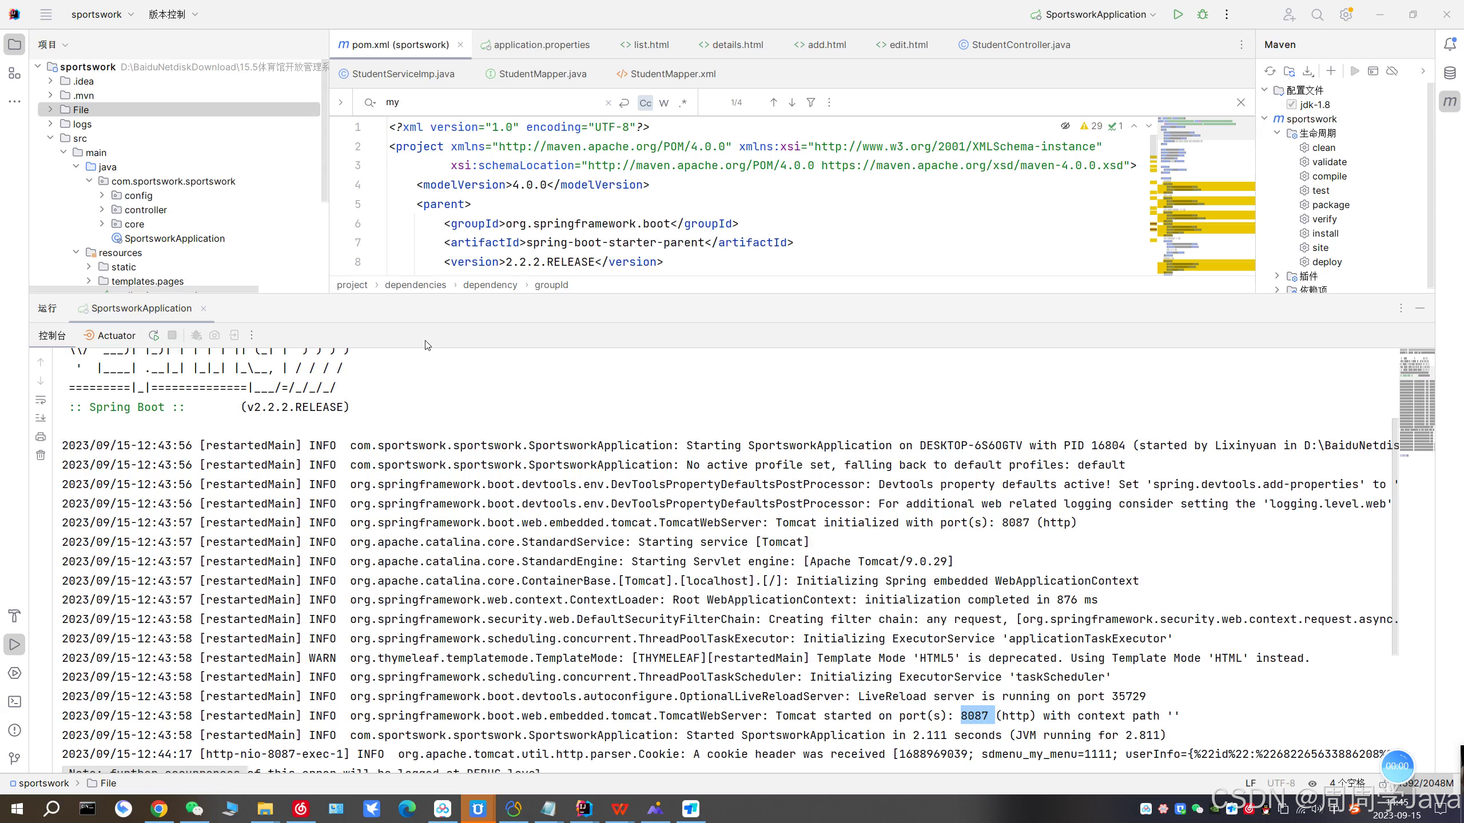Run SportsworkApplication with the green play icon
This screenshot has height=823, width=1464.
coord(1177,15)
